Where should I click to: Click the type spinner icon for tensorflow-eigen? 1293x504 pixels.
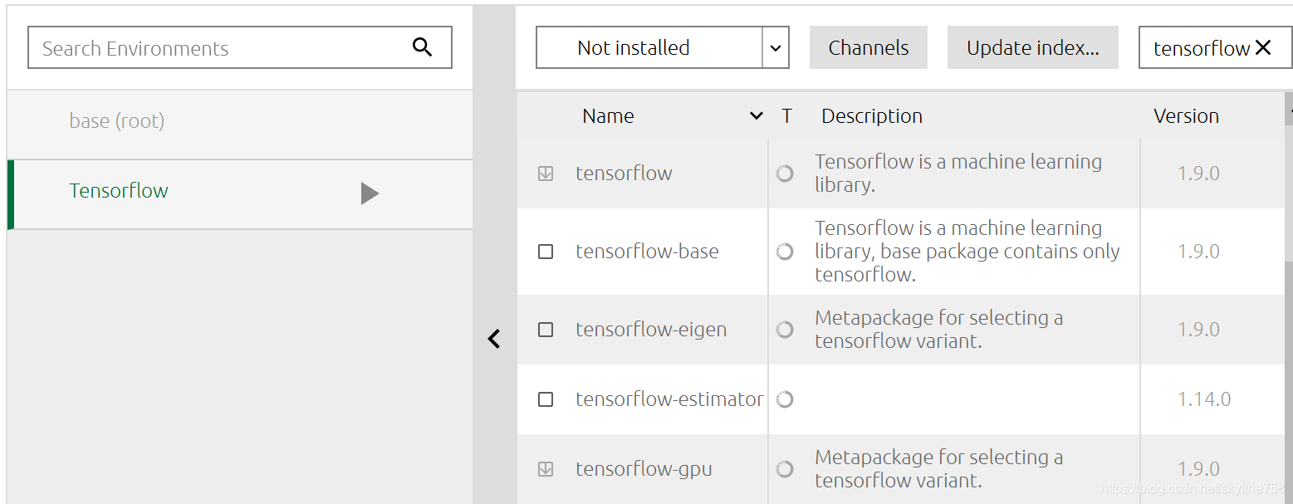(x=785, y=330)
